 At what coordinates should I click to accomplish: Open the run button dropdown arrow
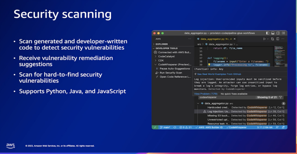pos(268,39)
